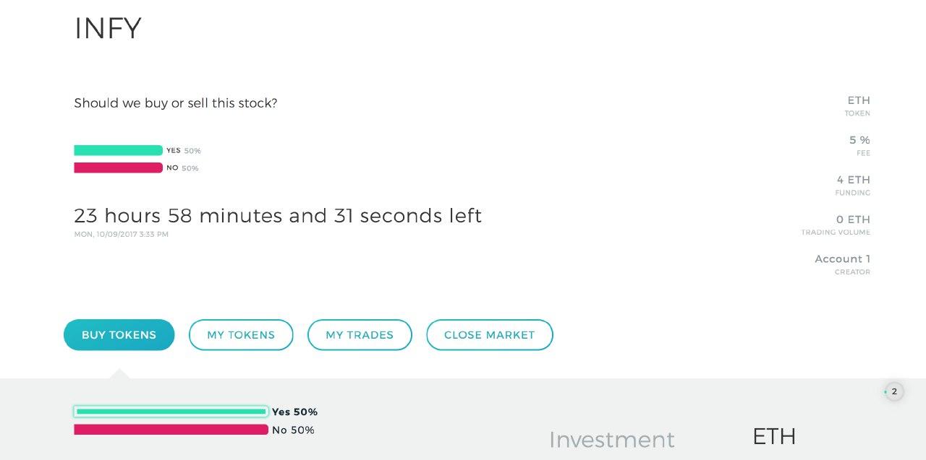Switch to My Tokens tab
The image size is (926, 460).
tap(241, 335)
